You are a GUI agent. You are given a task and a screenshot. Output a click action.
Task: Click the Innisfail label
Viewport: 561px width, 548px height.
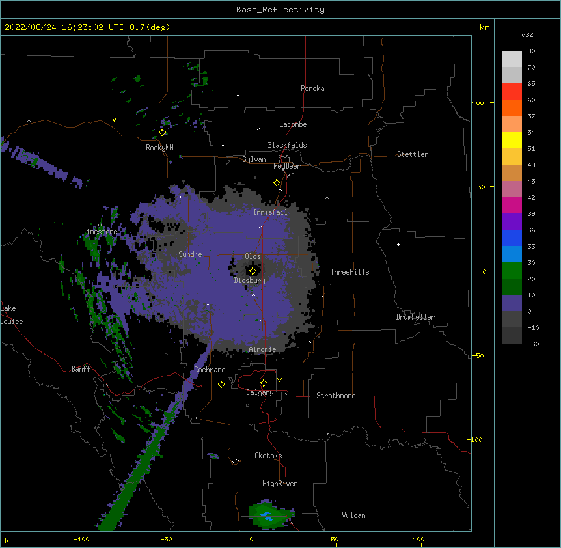pos(270,212)
